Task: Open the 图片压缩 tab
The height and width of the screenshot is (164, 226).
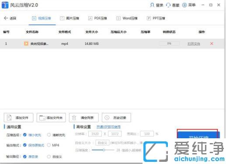Action: click(x=70, y=18)
